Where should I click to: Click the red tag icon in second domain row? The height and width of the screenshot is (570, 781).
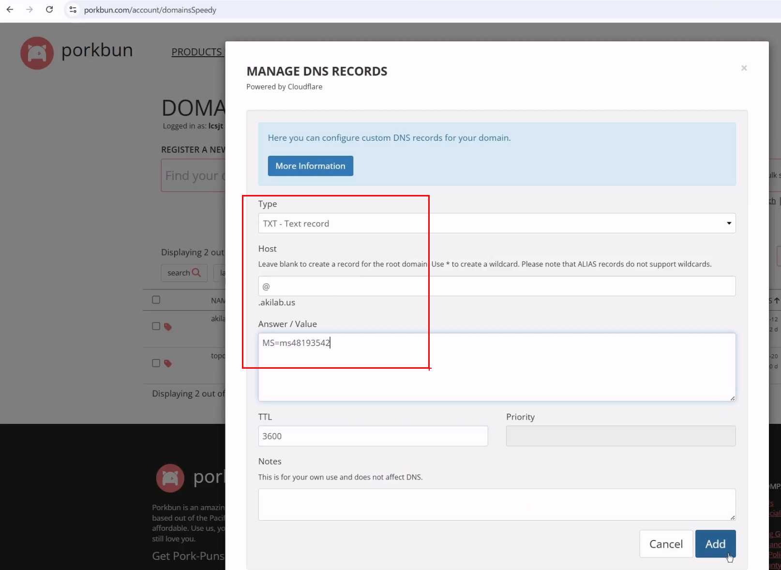point(168,363)
